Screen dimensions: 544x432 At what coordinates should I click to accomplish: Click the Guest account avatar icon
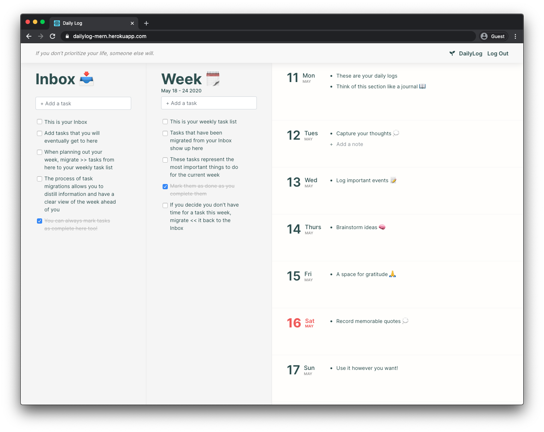pyautogui.click(x=484, y=36)
